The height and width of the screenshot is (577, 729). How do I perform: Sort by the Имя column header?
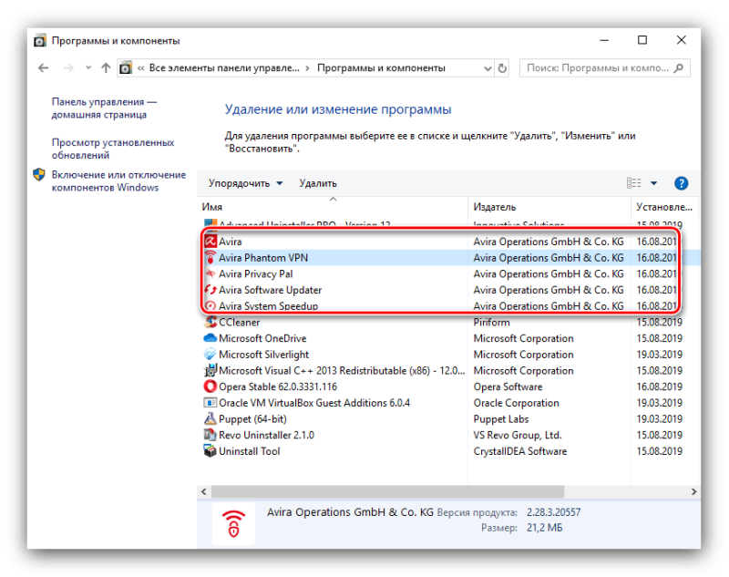tap(333, 207)
